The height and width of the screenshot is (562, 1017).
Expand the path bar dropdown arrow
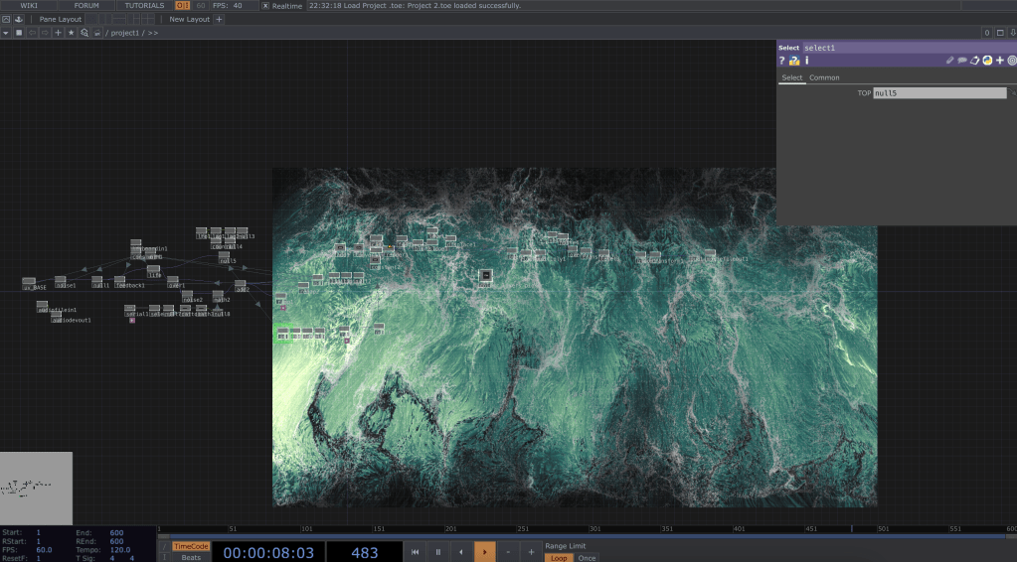point(6,33)
